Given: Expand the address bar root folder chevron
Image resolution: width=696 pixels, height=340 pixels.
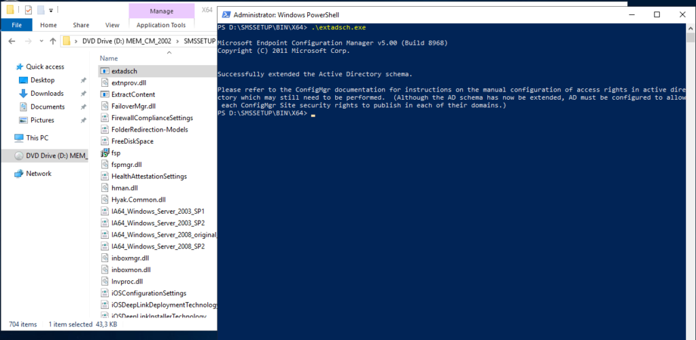Looking at the screenshot, I should (76, 41).
